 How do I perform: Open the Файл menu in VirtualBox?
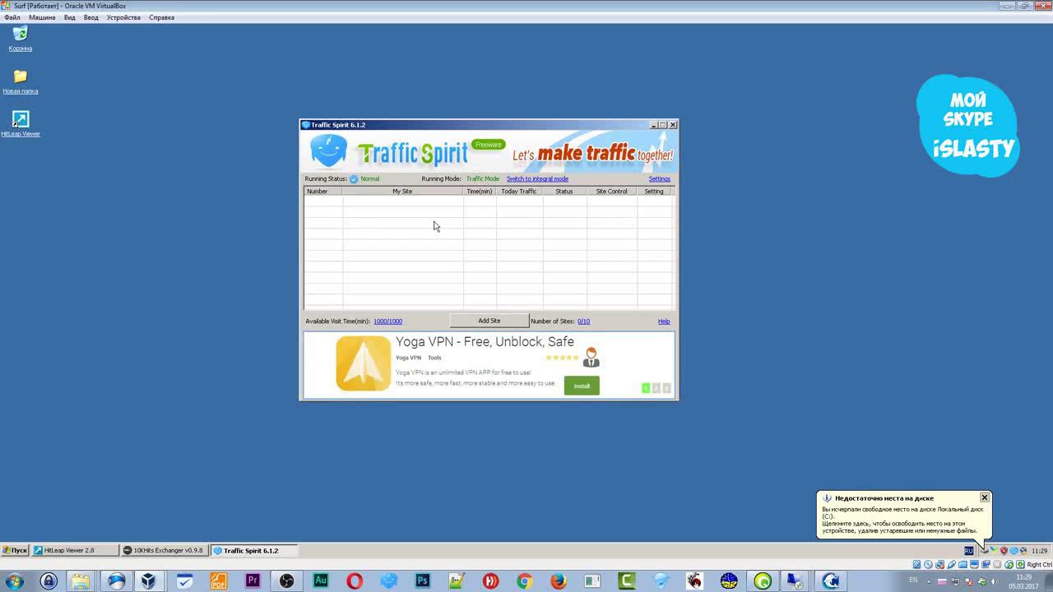[x=12, y=17]
